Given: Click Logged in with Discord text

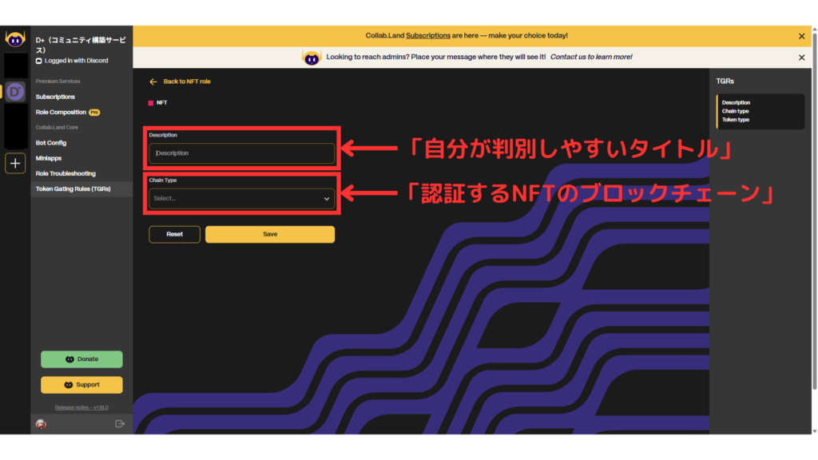Looking at the screenshot, I should [x=76, y=61].
